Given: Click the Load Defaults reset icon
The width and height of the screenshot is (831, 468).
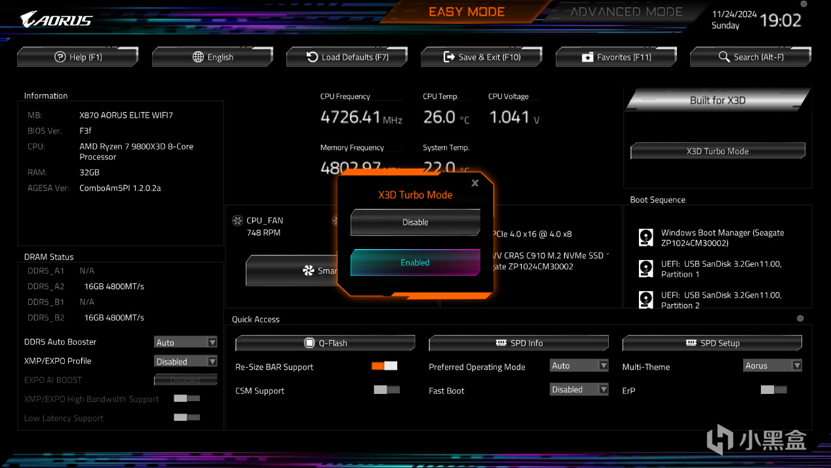Looking at the screenshot, I should (312, 57).
